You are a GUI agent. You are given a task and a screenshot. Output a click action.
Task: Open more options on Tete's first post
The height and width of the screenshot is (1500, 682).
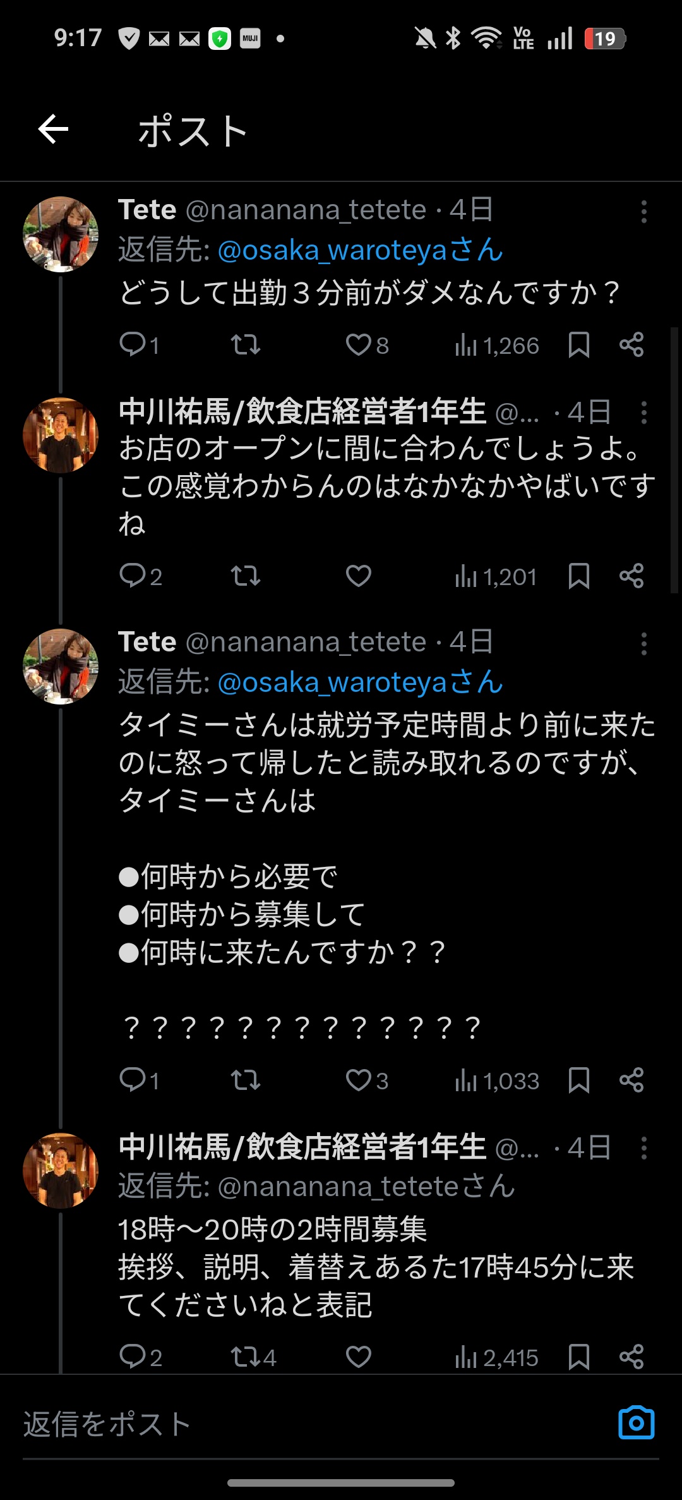tap(643, 212)
